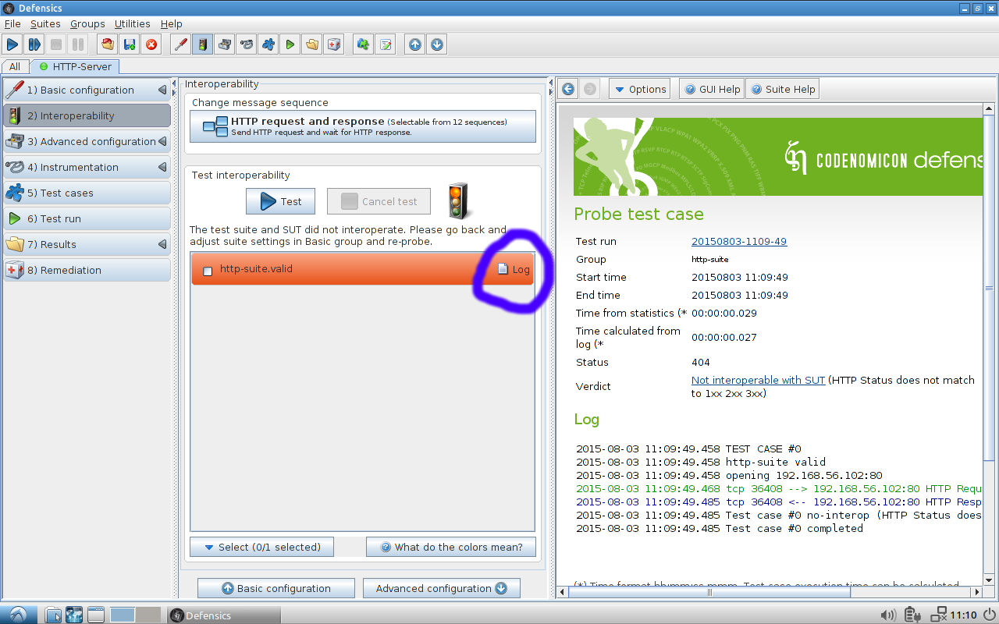Click What do the colors mean? button
Image resolution: width=999 pixels, height=624 pixels.
coord(451,547)
